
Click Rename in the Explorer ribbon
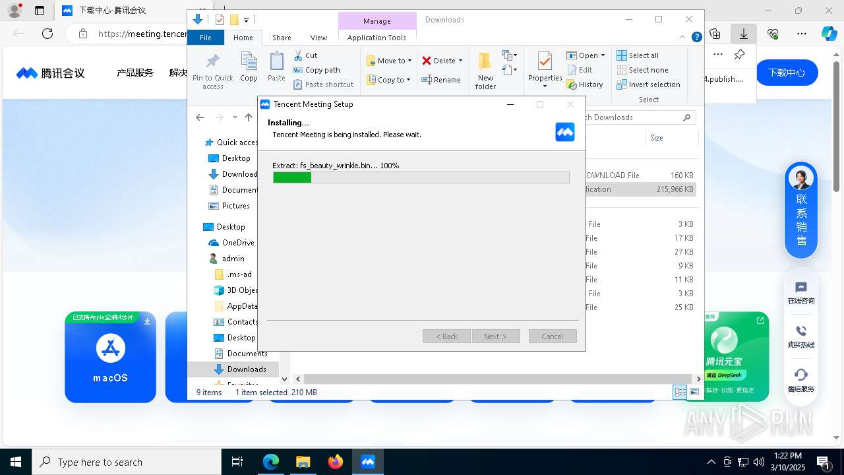441,80
